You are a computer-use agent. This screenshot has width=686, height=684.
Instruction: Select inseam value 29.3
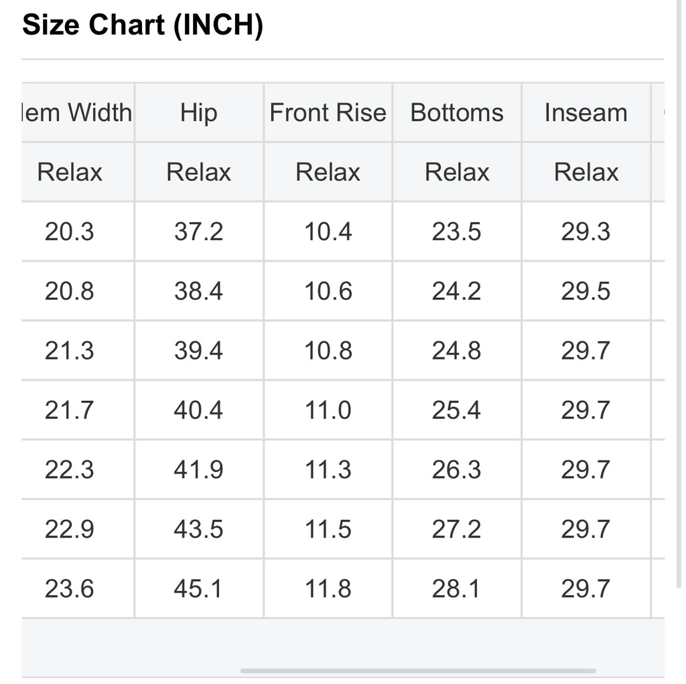click(x=586, y=232)
